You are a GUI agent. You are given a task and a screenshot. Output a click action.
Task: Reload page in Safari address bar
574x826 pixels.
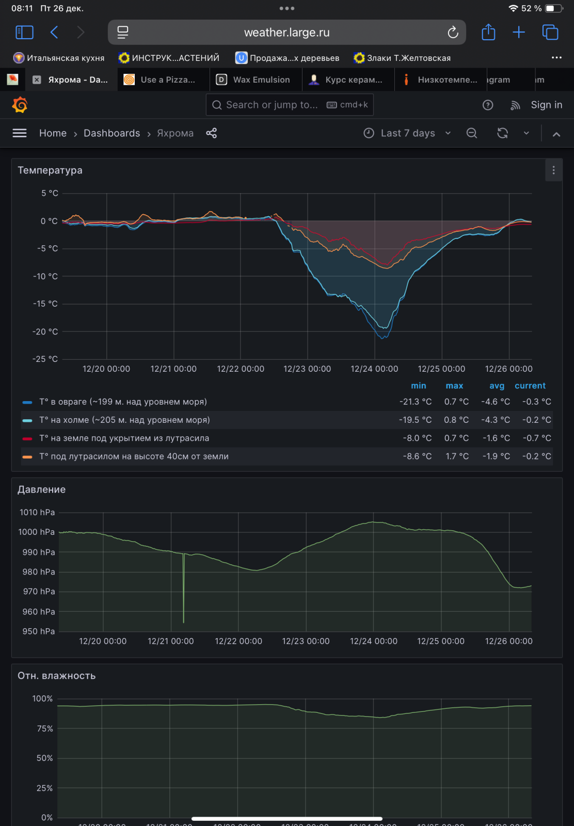[453, 33]
